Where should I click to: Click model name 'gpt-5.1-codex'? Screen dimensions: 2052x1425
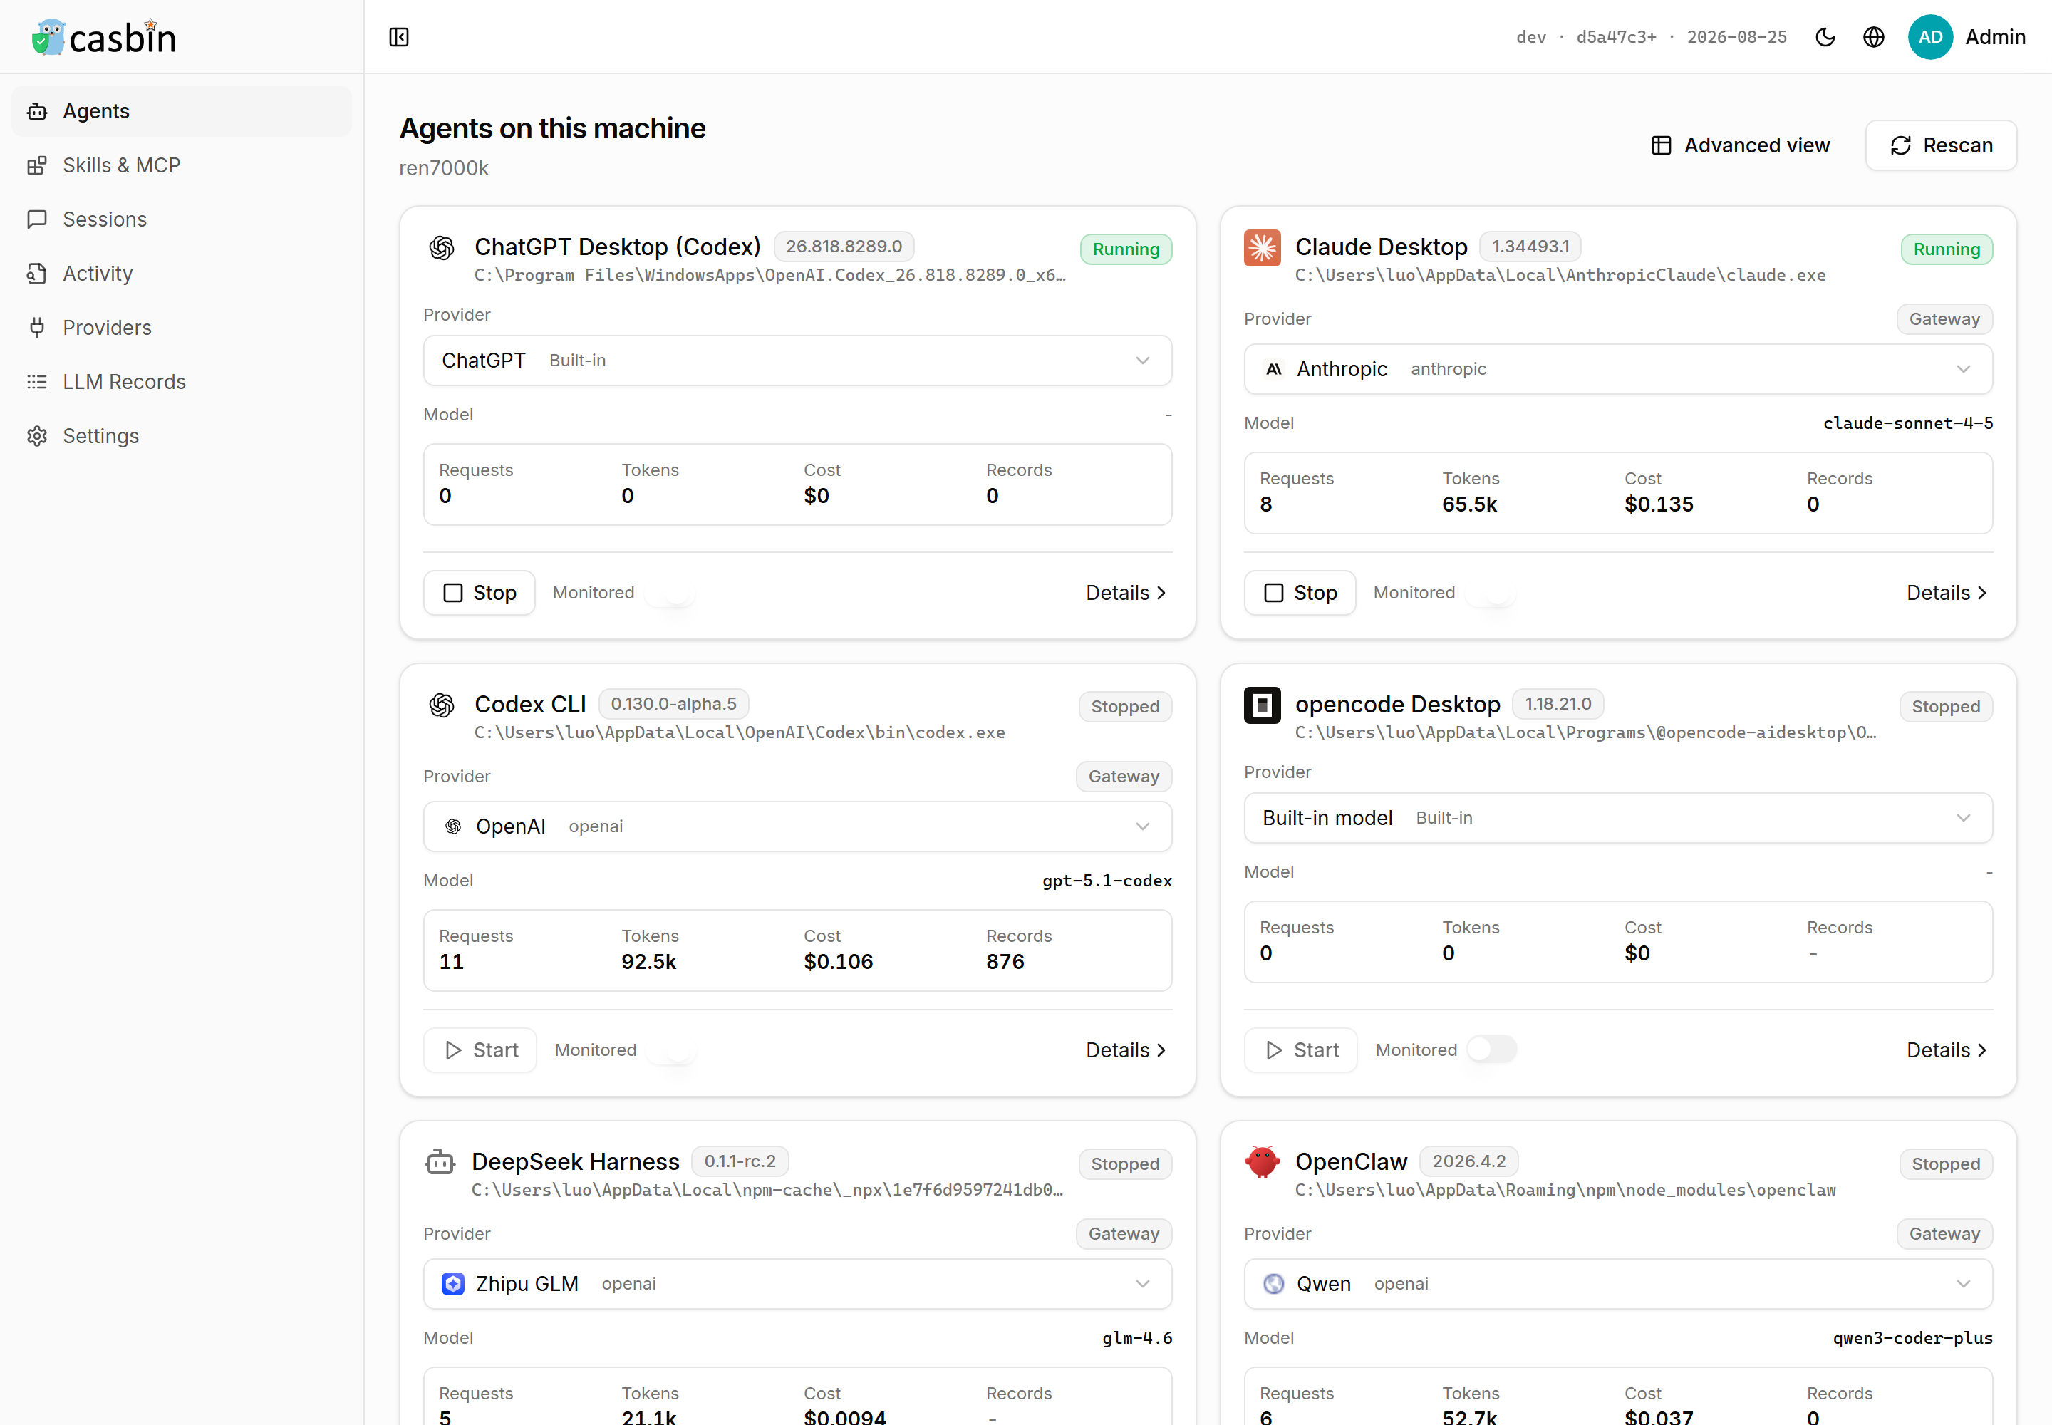click(x=1107, y=881)
